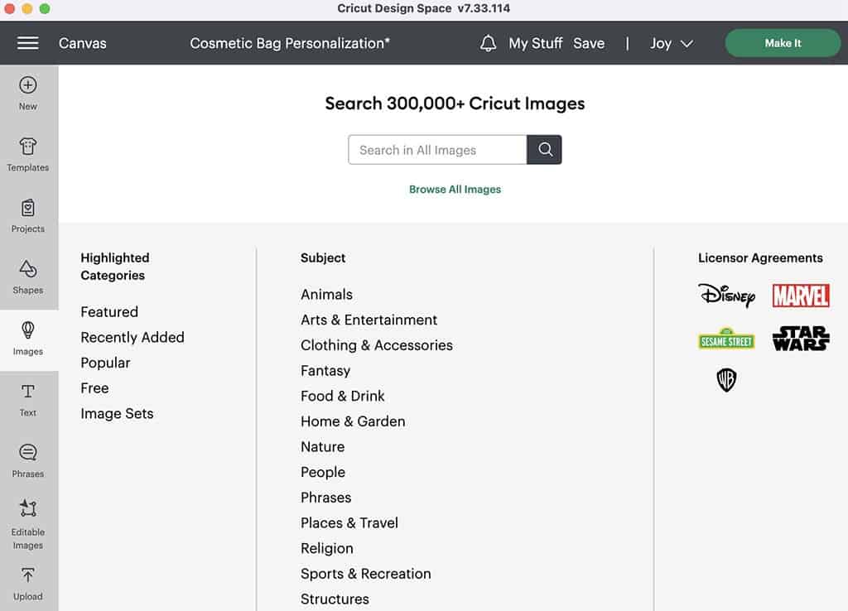Open the Religion subject
848x611 pixels.
tap(327, 548)
